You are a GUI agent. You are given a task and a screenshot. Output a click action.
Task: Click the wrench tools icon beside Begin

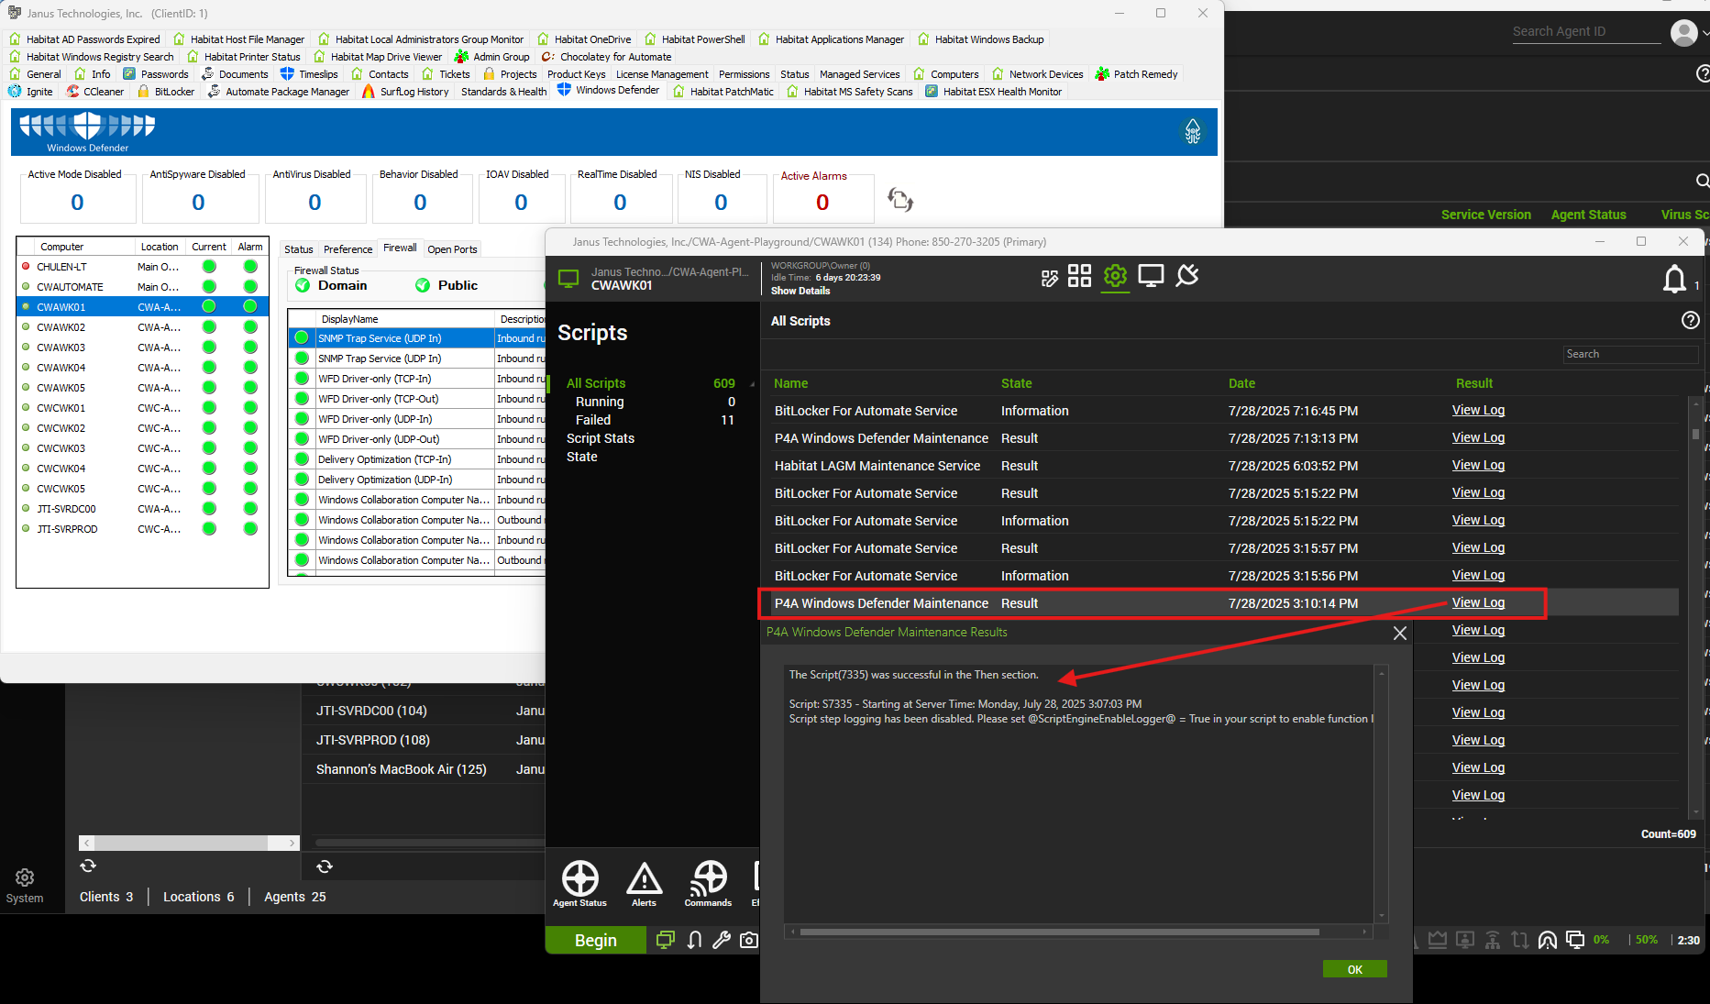click(x=722, y=940)
